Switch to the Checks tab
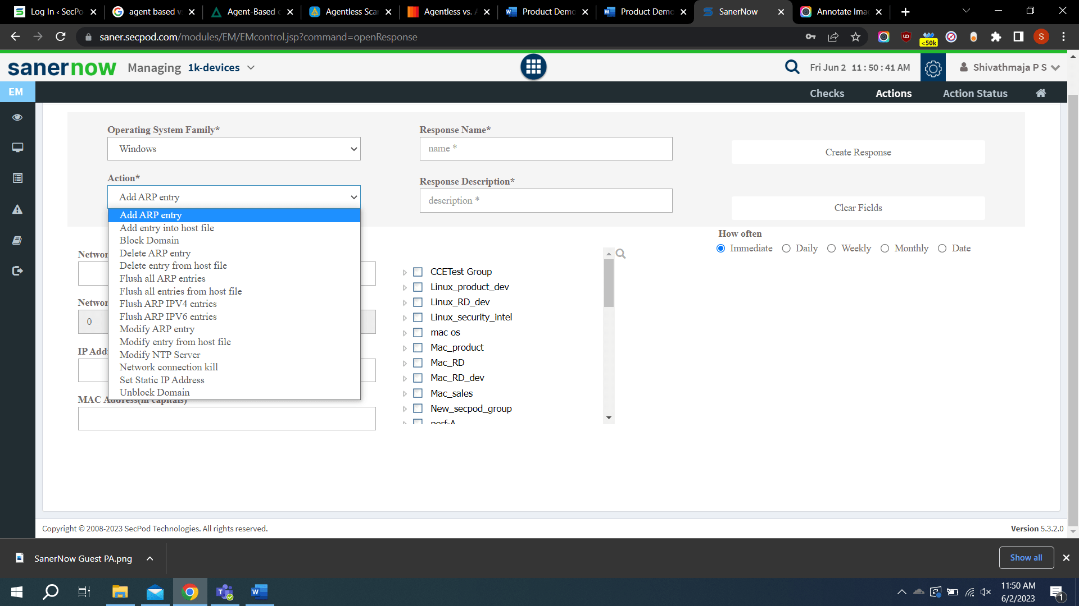Screen dimensions: 1079x606 click(x=827, y=93)
